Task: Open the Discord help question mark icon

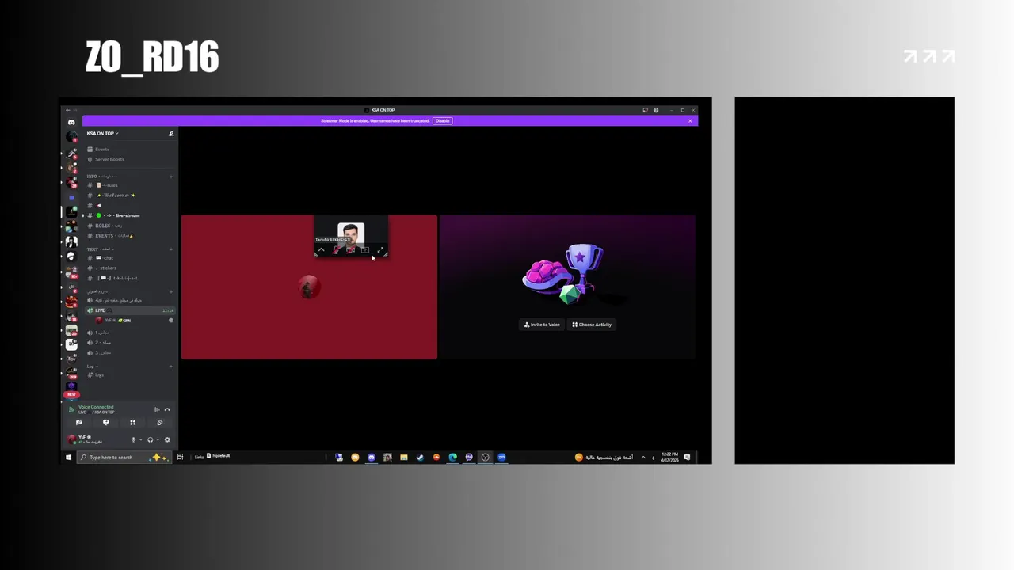Action: [x=656, y=110]
